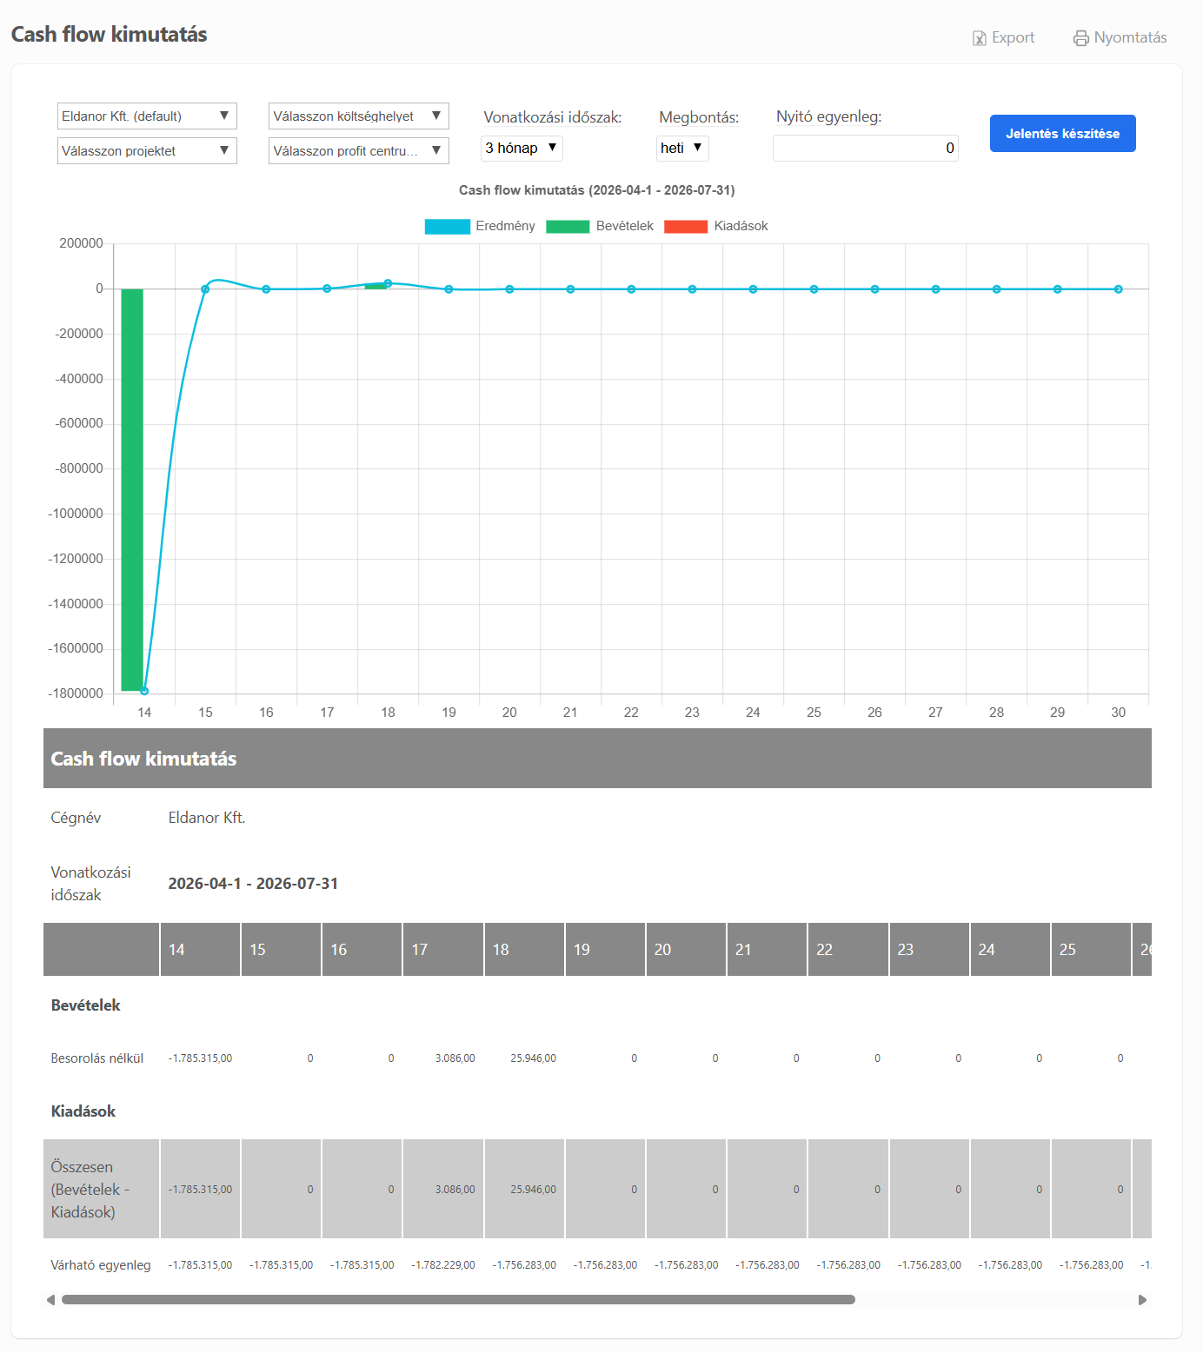
Task: Click the week 18 data point on chart
Action: click(x=388, y=283)
